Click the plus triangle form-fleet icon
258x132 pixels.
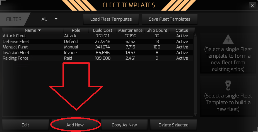228,40
